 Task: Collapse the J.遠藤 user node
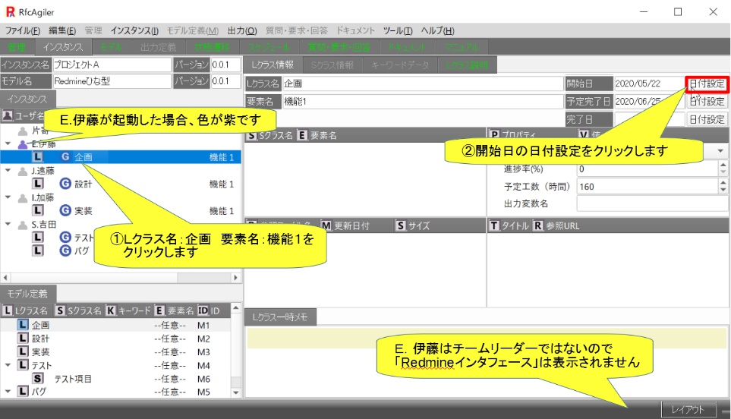(8, 171)
